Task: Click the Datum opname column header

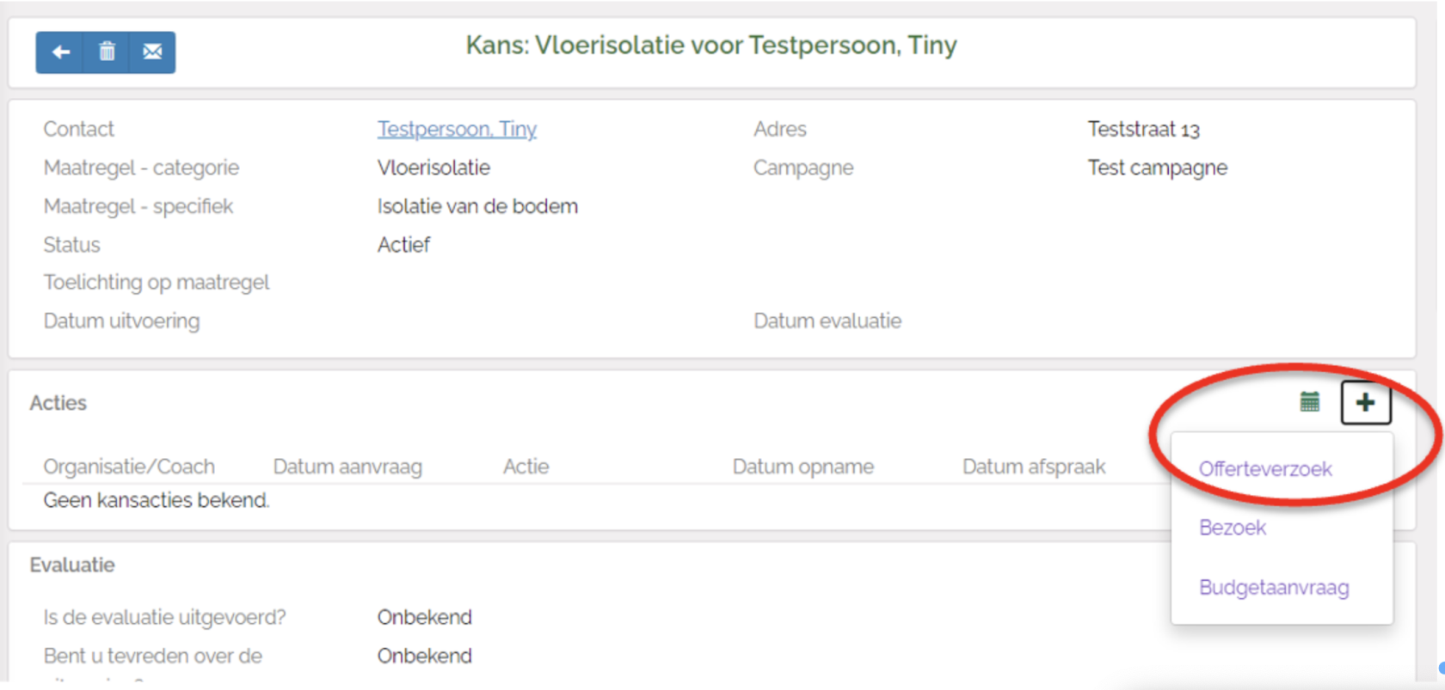Action: tap(802, 467)
